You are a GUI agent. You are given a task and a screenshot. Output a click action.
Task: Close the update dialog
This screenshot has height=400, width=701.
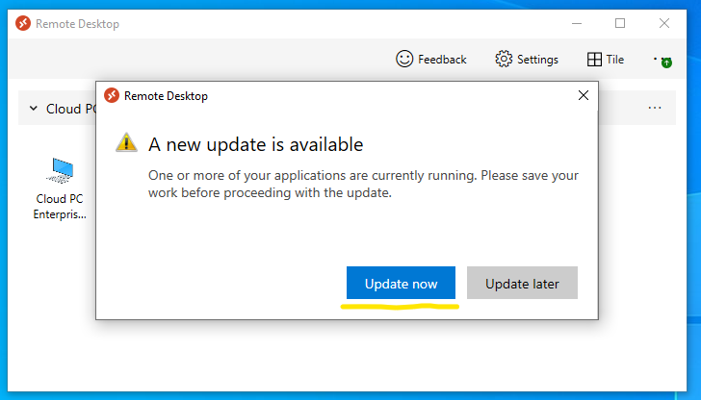tap(583, 96)
